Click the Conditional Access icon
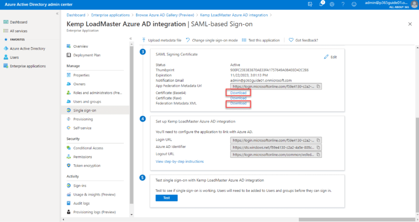 coord(69,148)
